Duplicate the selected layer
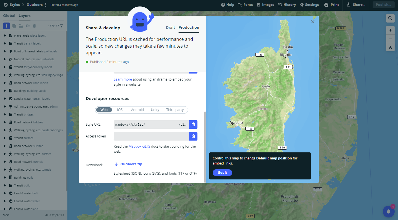The width and height of the screenshot is (398, 220). (x=14, y=26)
